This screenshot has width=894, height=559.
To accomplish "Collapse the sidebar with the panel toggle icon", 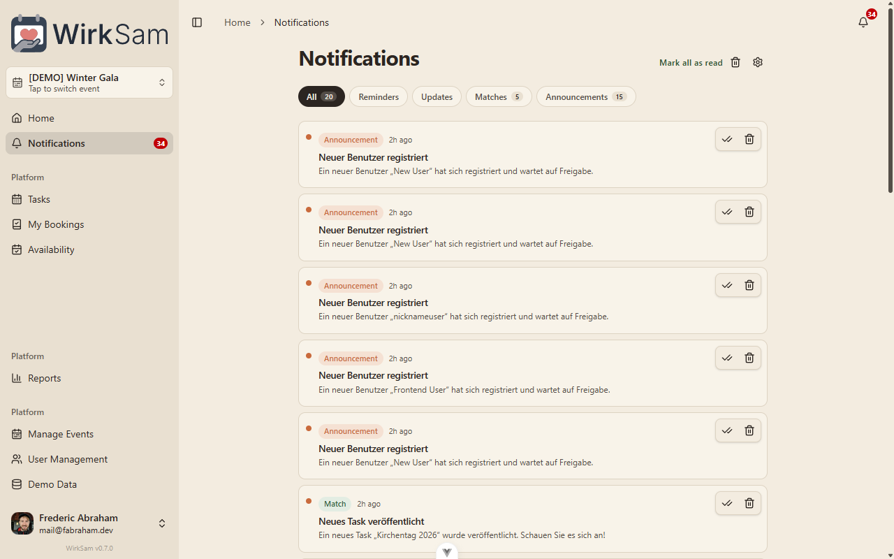I will click(197, 22).
